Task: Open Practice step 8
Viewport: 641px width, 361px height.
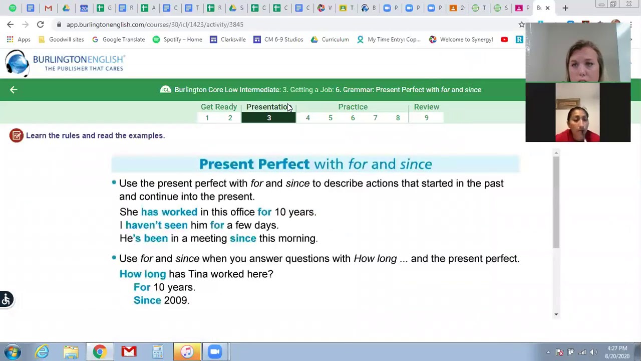Action: point(398,118)
